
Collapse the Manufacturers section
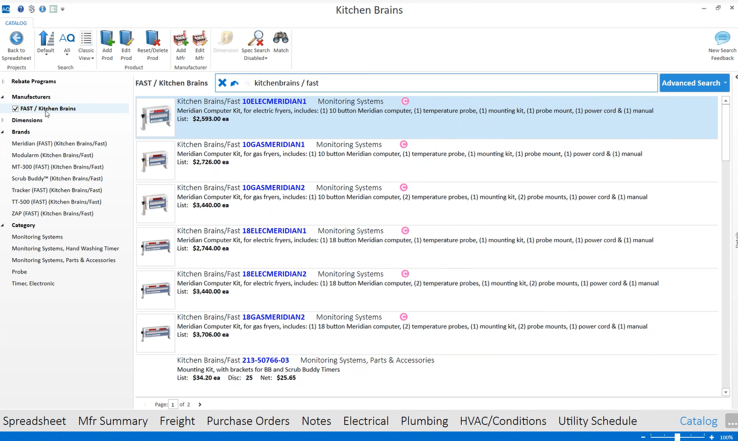pos(3,97)
